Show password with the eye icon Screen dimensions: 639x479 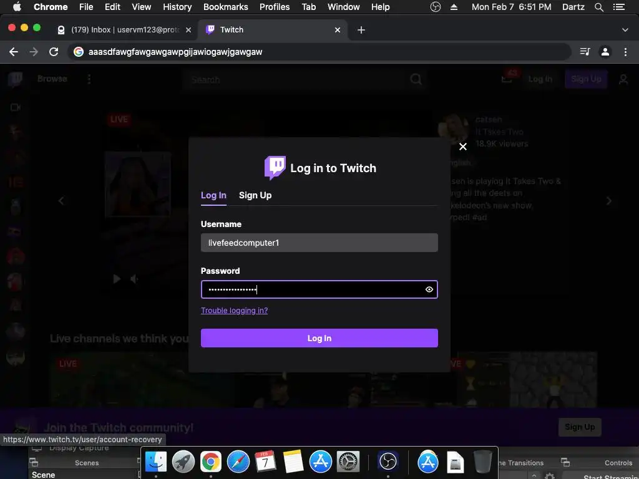click(x=429, y=289)
